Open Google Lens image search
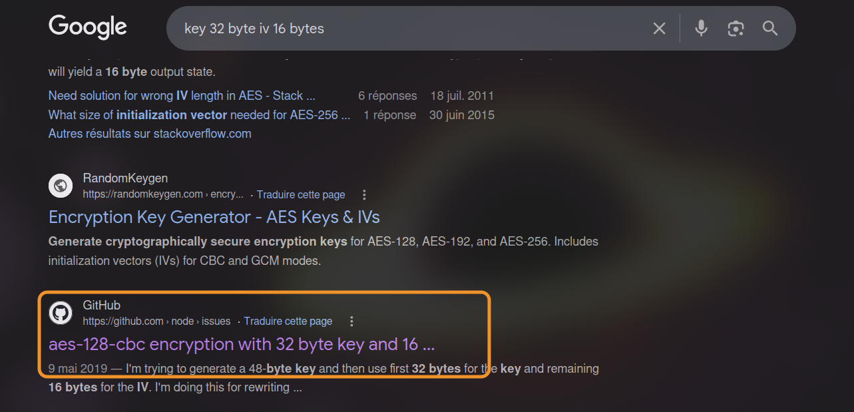Viewport: 854px width, 412px height. click(x=736, y=28)
